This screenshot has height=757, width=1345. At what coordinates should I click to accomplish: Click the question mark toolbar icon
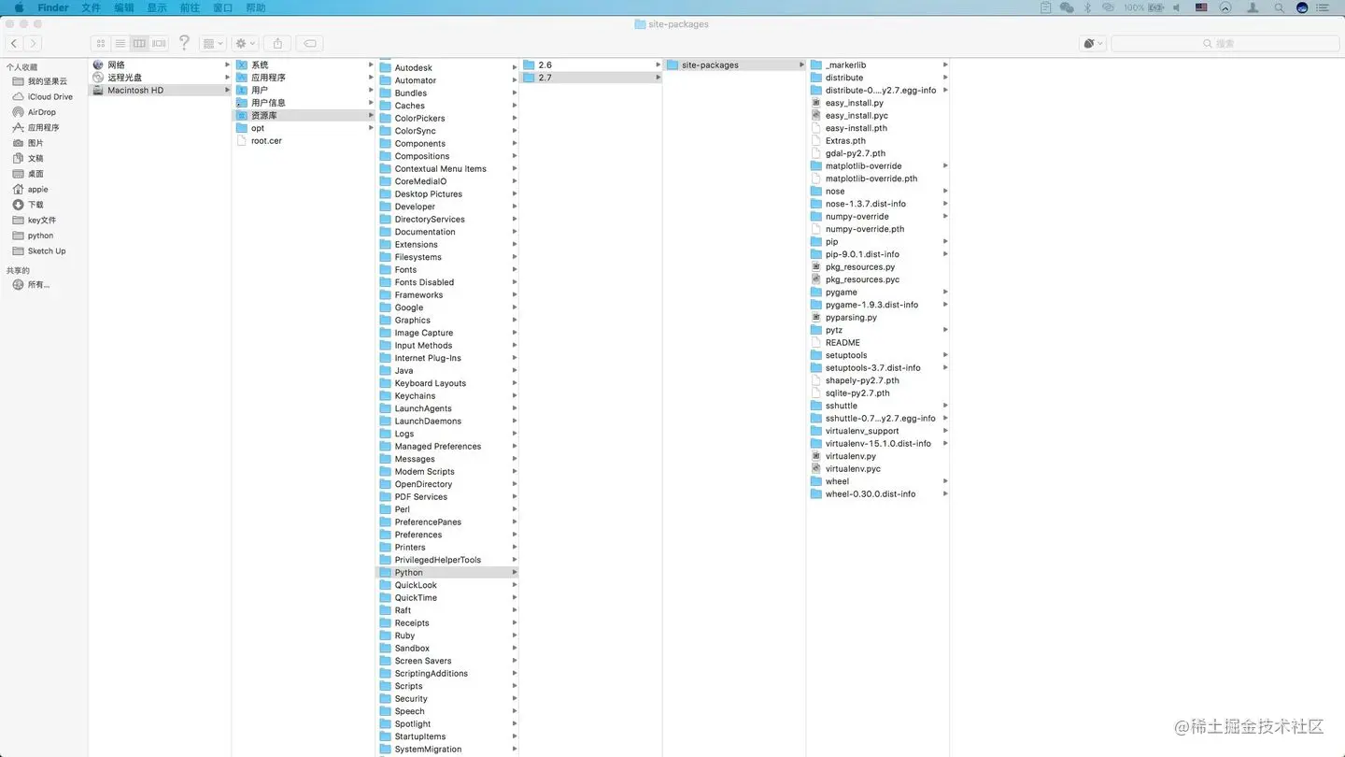click(184, 43)
